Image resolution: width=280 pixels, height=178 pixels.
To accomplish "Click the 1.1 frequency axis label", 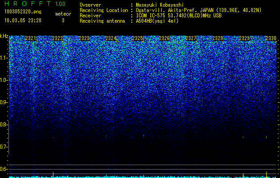I will 4,58.
